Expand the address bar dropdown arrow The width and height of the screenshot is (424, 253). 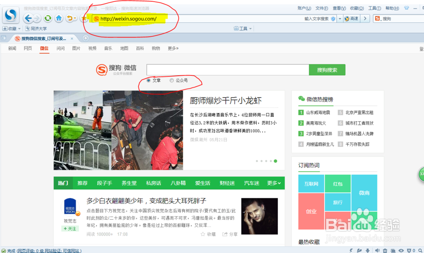[340, 19]
